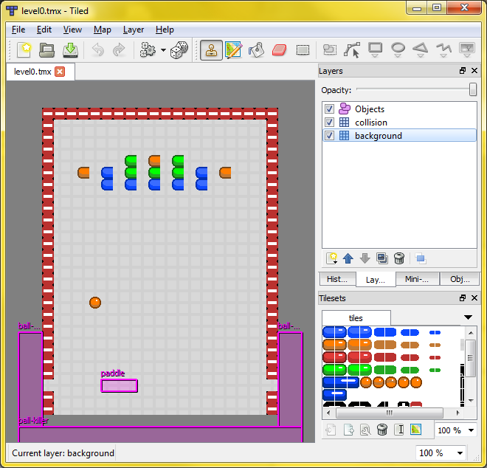Open the Layer menu
This screenshot has width=487, height=468.
(134, 30)
